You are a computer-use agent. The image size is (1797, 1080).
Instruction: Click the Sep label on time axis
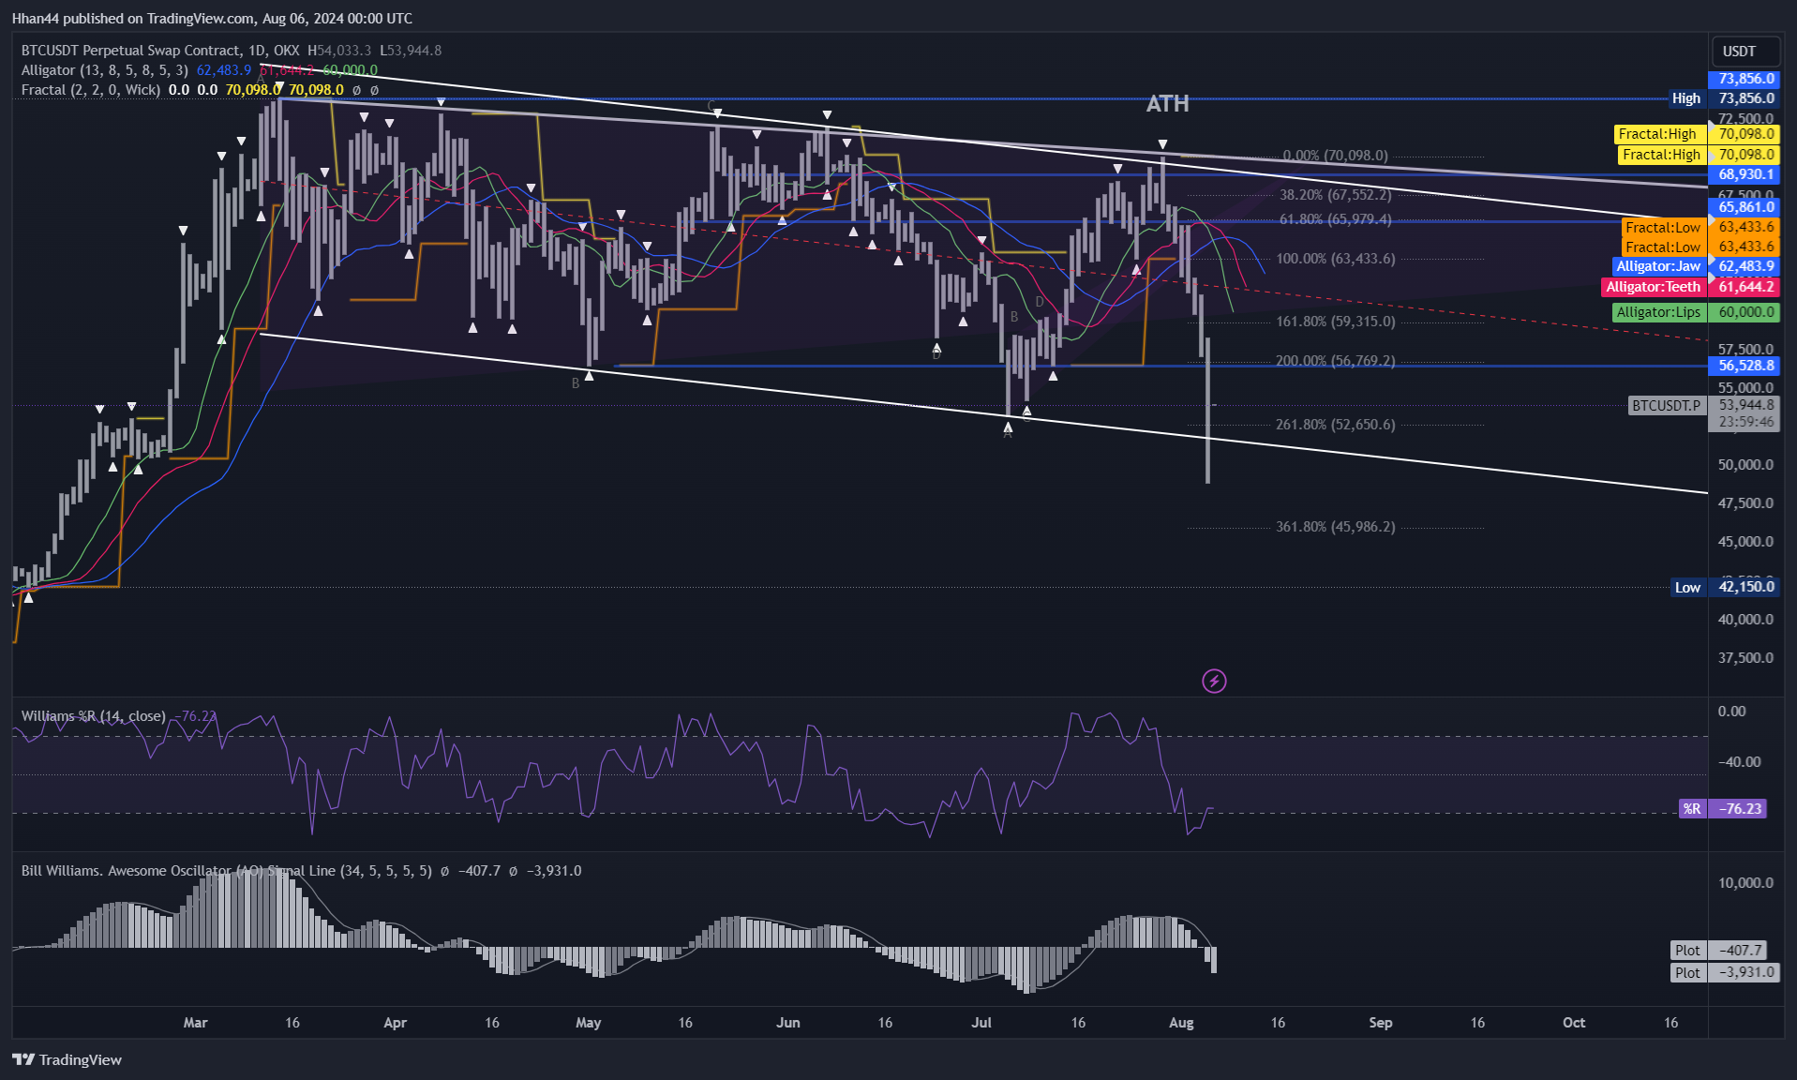1381,1023
